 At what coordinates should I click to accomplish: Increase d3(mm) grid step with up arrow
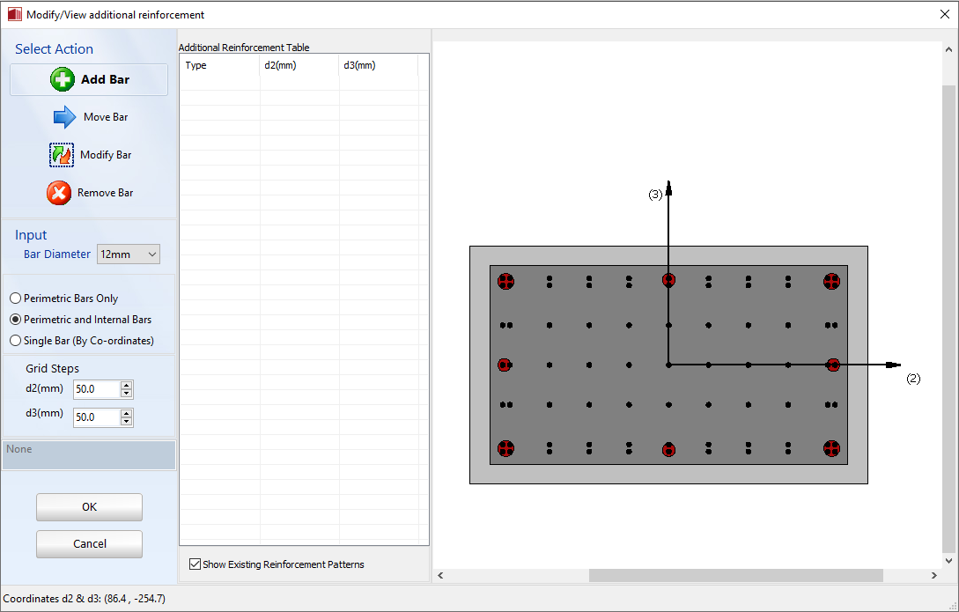(x=126, y=413)
